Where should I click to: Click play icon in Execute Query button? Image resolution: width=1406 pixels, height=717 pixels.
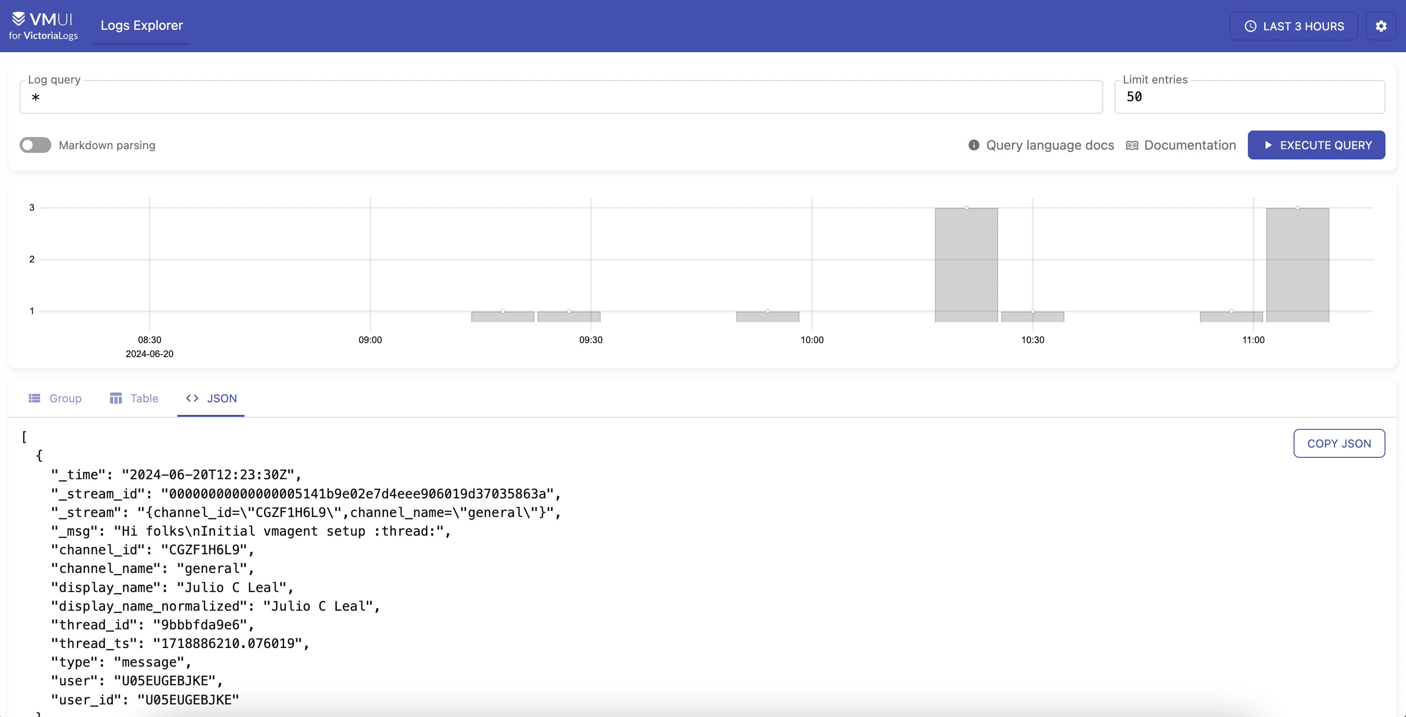(1268, 145)
